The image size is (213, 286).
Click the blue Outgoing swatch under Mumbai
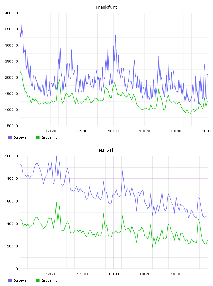pyautogui.click(x=10, y=280)
